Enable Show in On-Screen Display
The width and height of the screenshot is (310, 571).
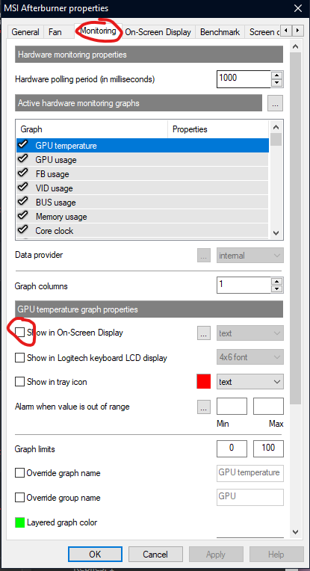(19, 332)
